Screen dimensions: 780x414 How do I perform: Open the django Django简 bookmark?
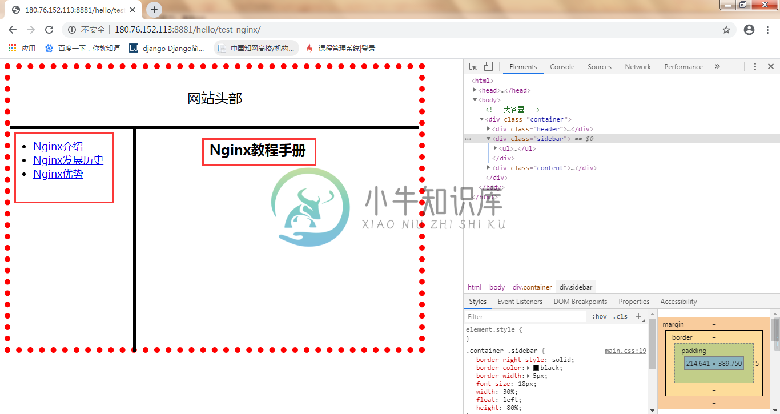[x=167, y=49]
